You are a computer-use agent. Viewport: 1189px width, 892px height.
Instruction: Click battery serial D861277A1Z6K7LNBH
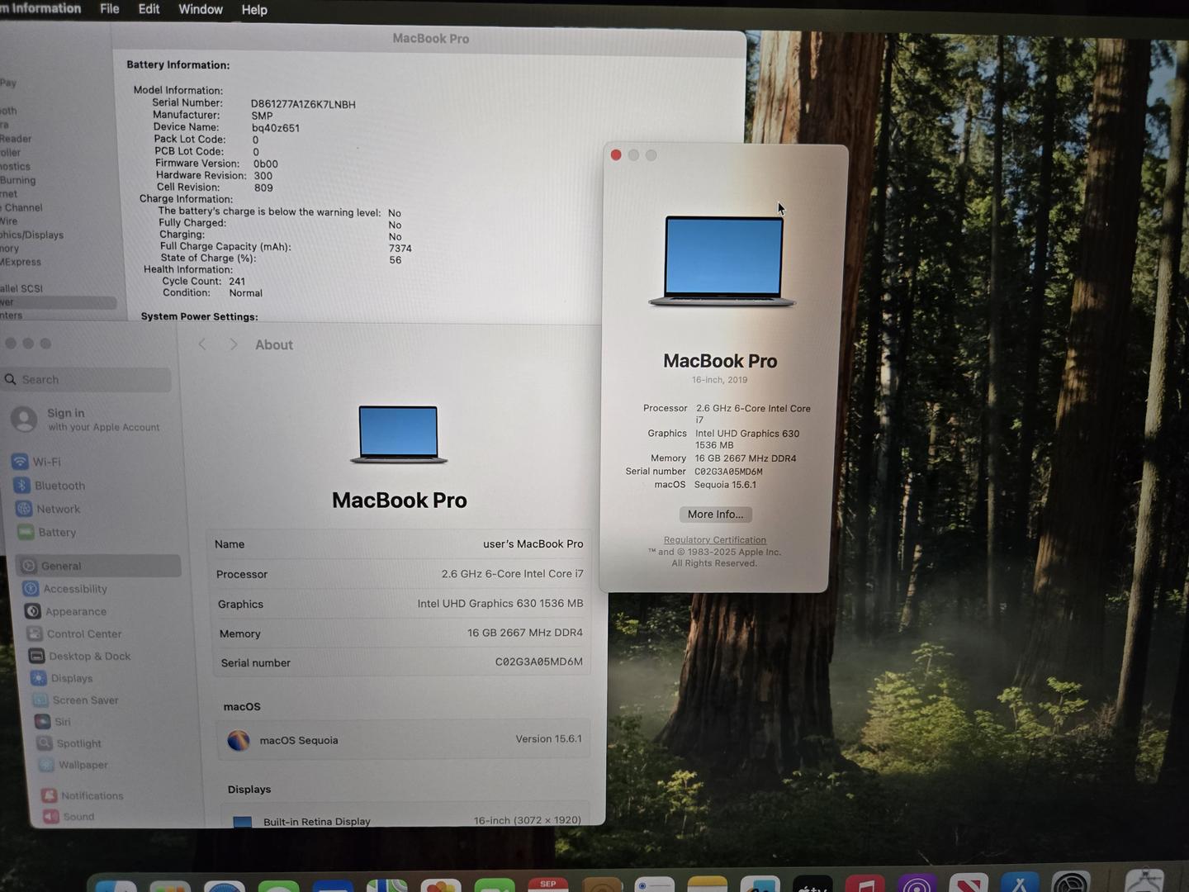pyautogui.click(x=303, y=104)
